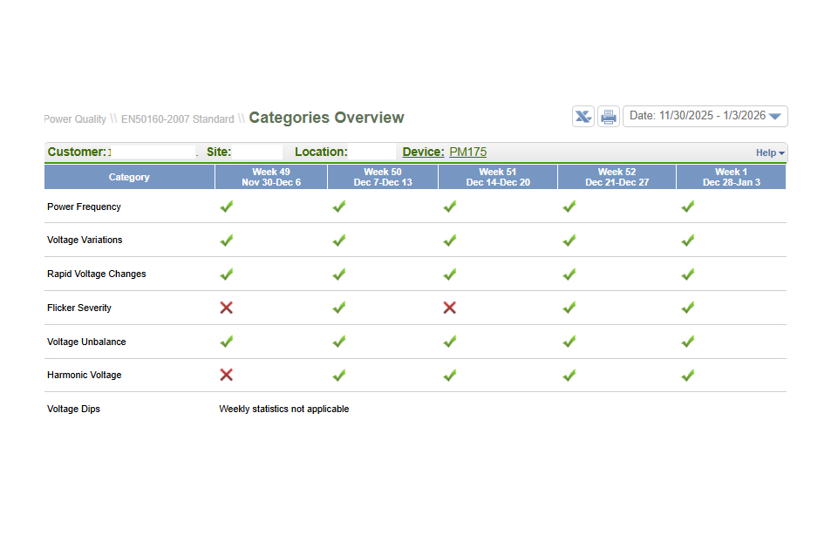The width and height of the screenshot is (838, 535).
Task: Select the Harmonic Voltage category label
Action: tap(84, 375)
